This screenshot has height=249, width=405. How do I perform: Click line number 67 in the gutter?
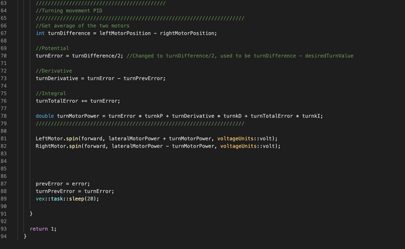(4, 33)
